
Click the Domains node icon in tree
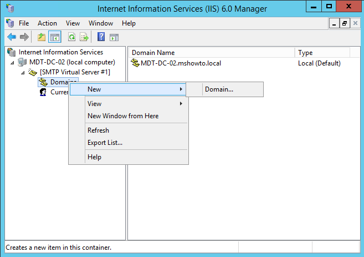tap(43, 82)
